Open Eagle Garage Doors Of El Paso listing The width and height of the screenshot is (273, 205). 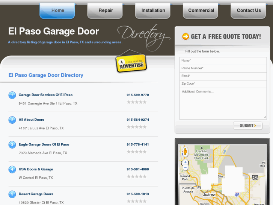pyautogui.click(x=44, y=144)
